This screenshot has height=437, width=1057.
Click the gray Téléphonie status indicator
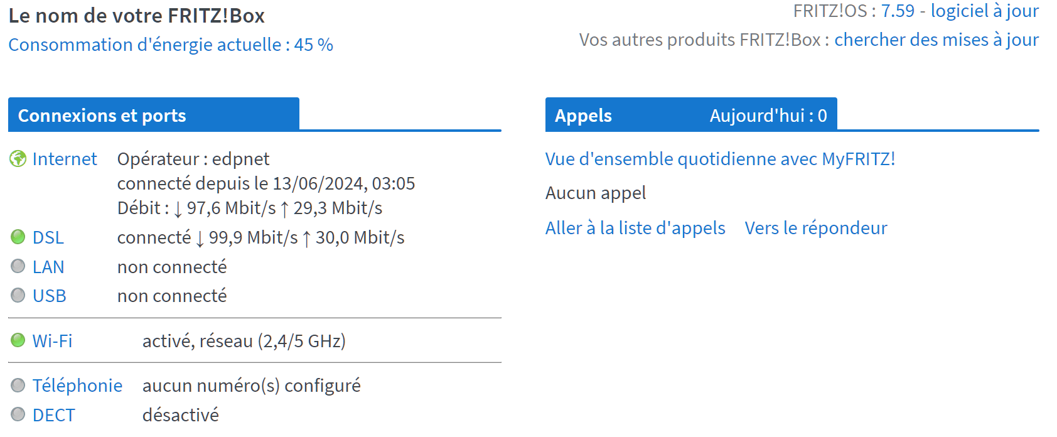(18, 385)
